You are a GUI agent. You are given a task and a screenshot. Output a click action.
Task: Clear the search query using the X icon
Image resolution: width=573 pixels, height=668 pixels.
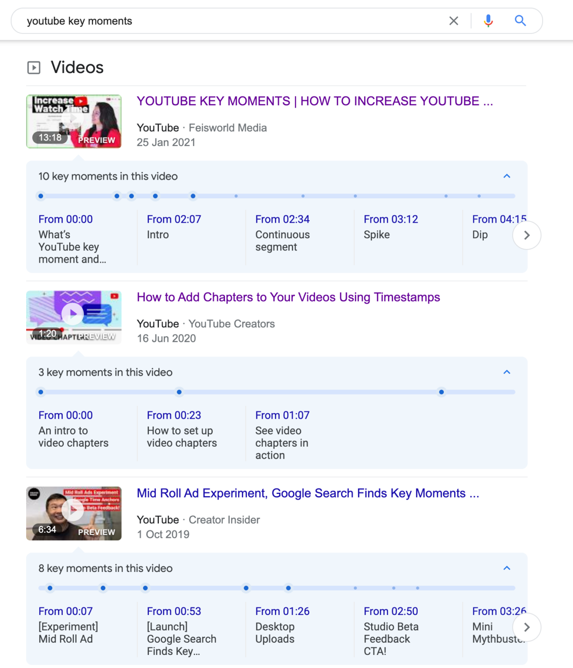click(454, 20)
